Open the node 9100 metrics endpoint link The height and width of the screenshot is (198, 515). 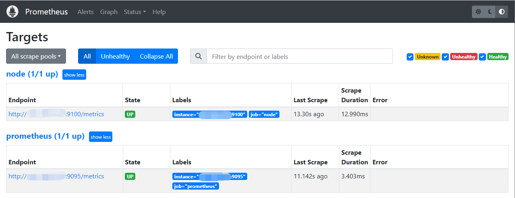[x=56, y=114]
